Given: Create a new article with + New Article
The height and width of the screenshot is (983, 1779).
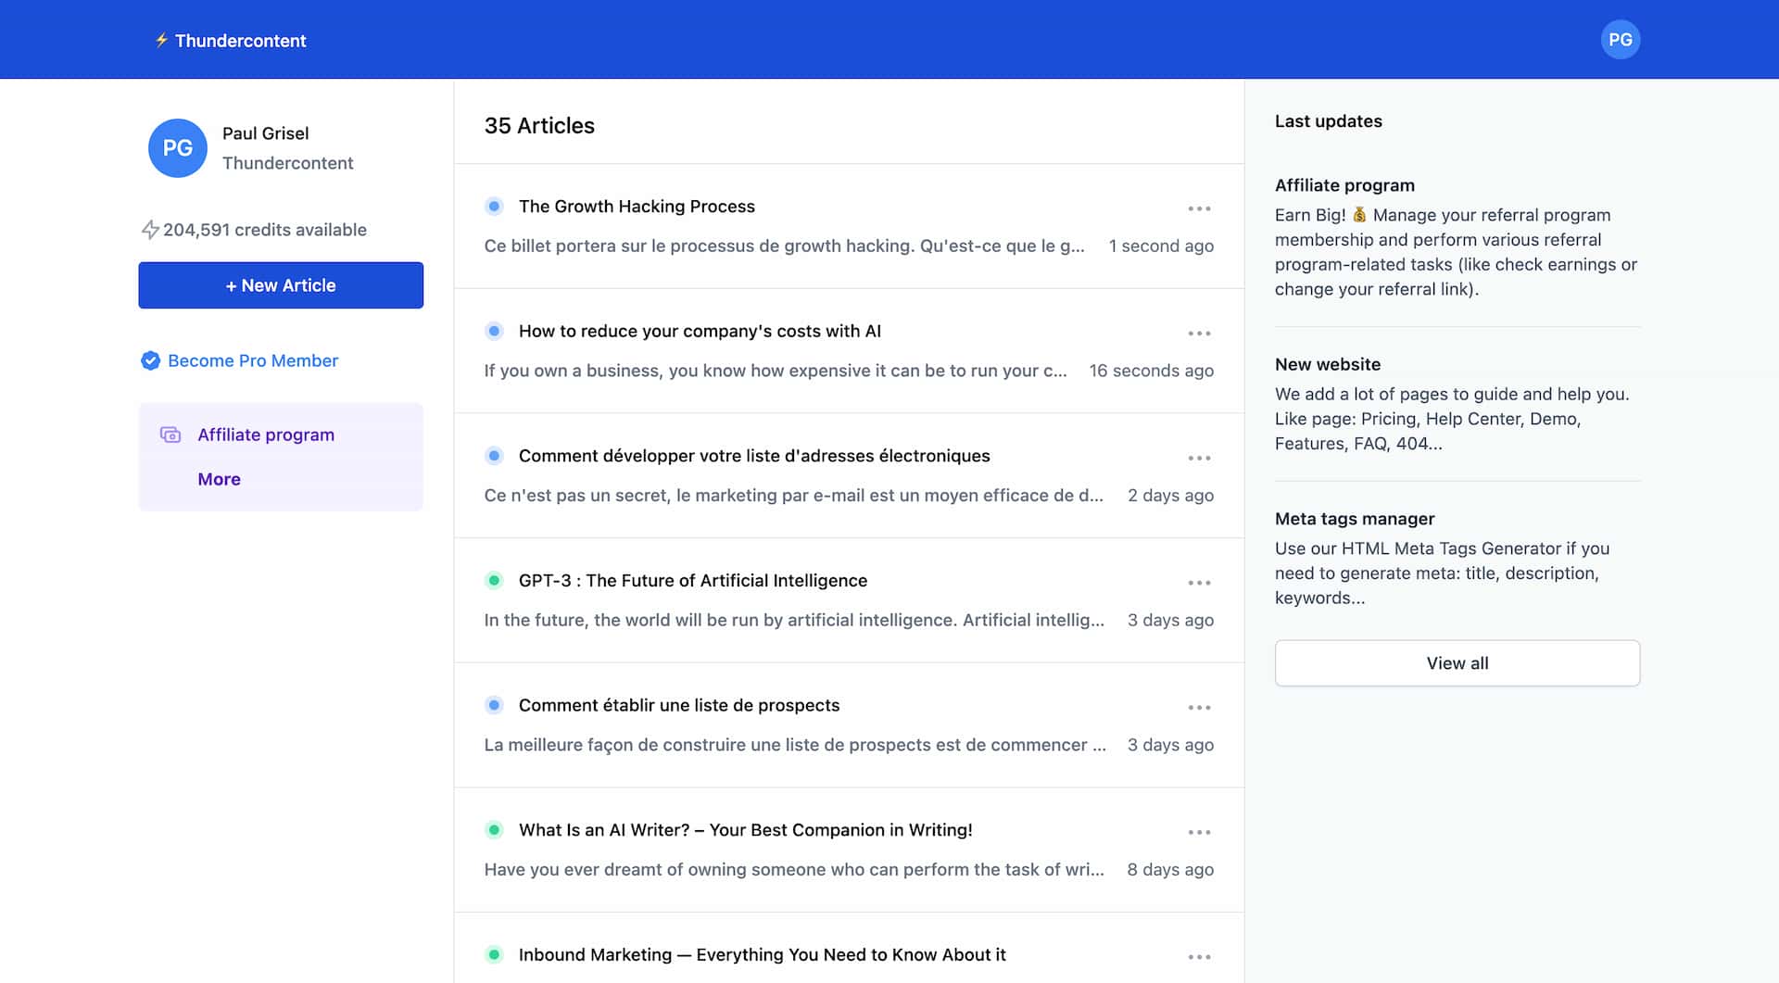Looking at the screenshot, I should click(281, 285).
